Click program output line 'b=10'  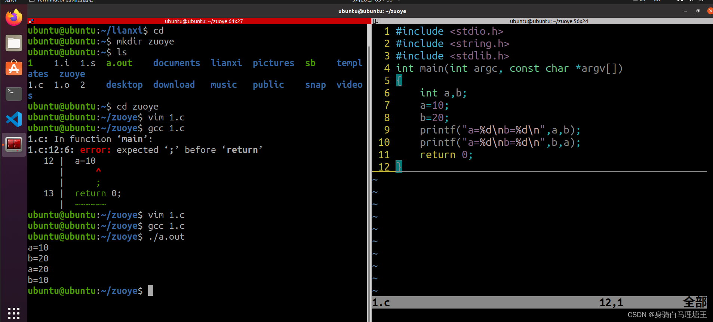click(x=38, y=280)
